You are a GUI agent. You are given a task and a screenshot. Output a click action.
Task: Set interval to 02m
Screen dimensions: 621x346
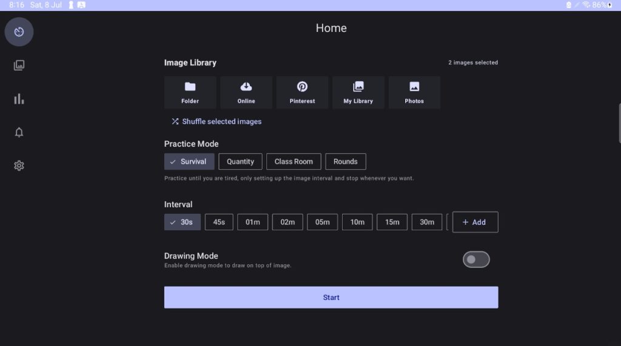287,222
